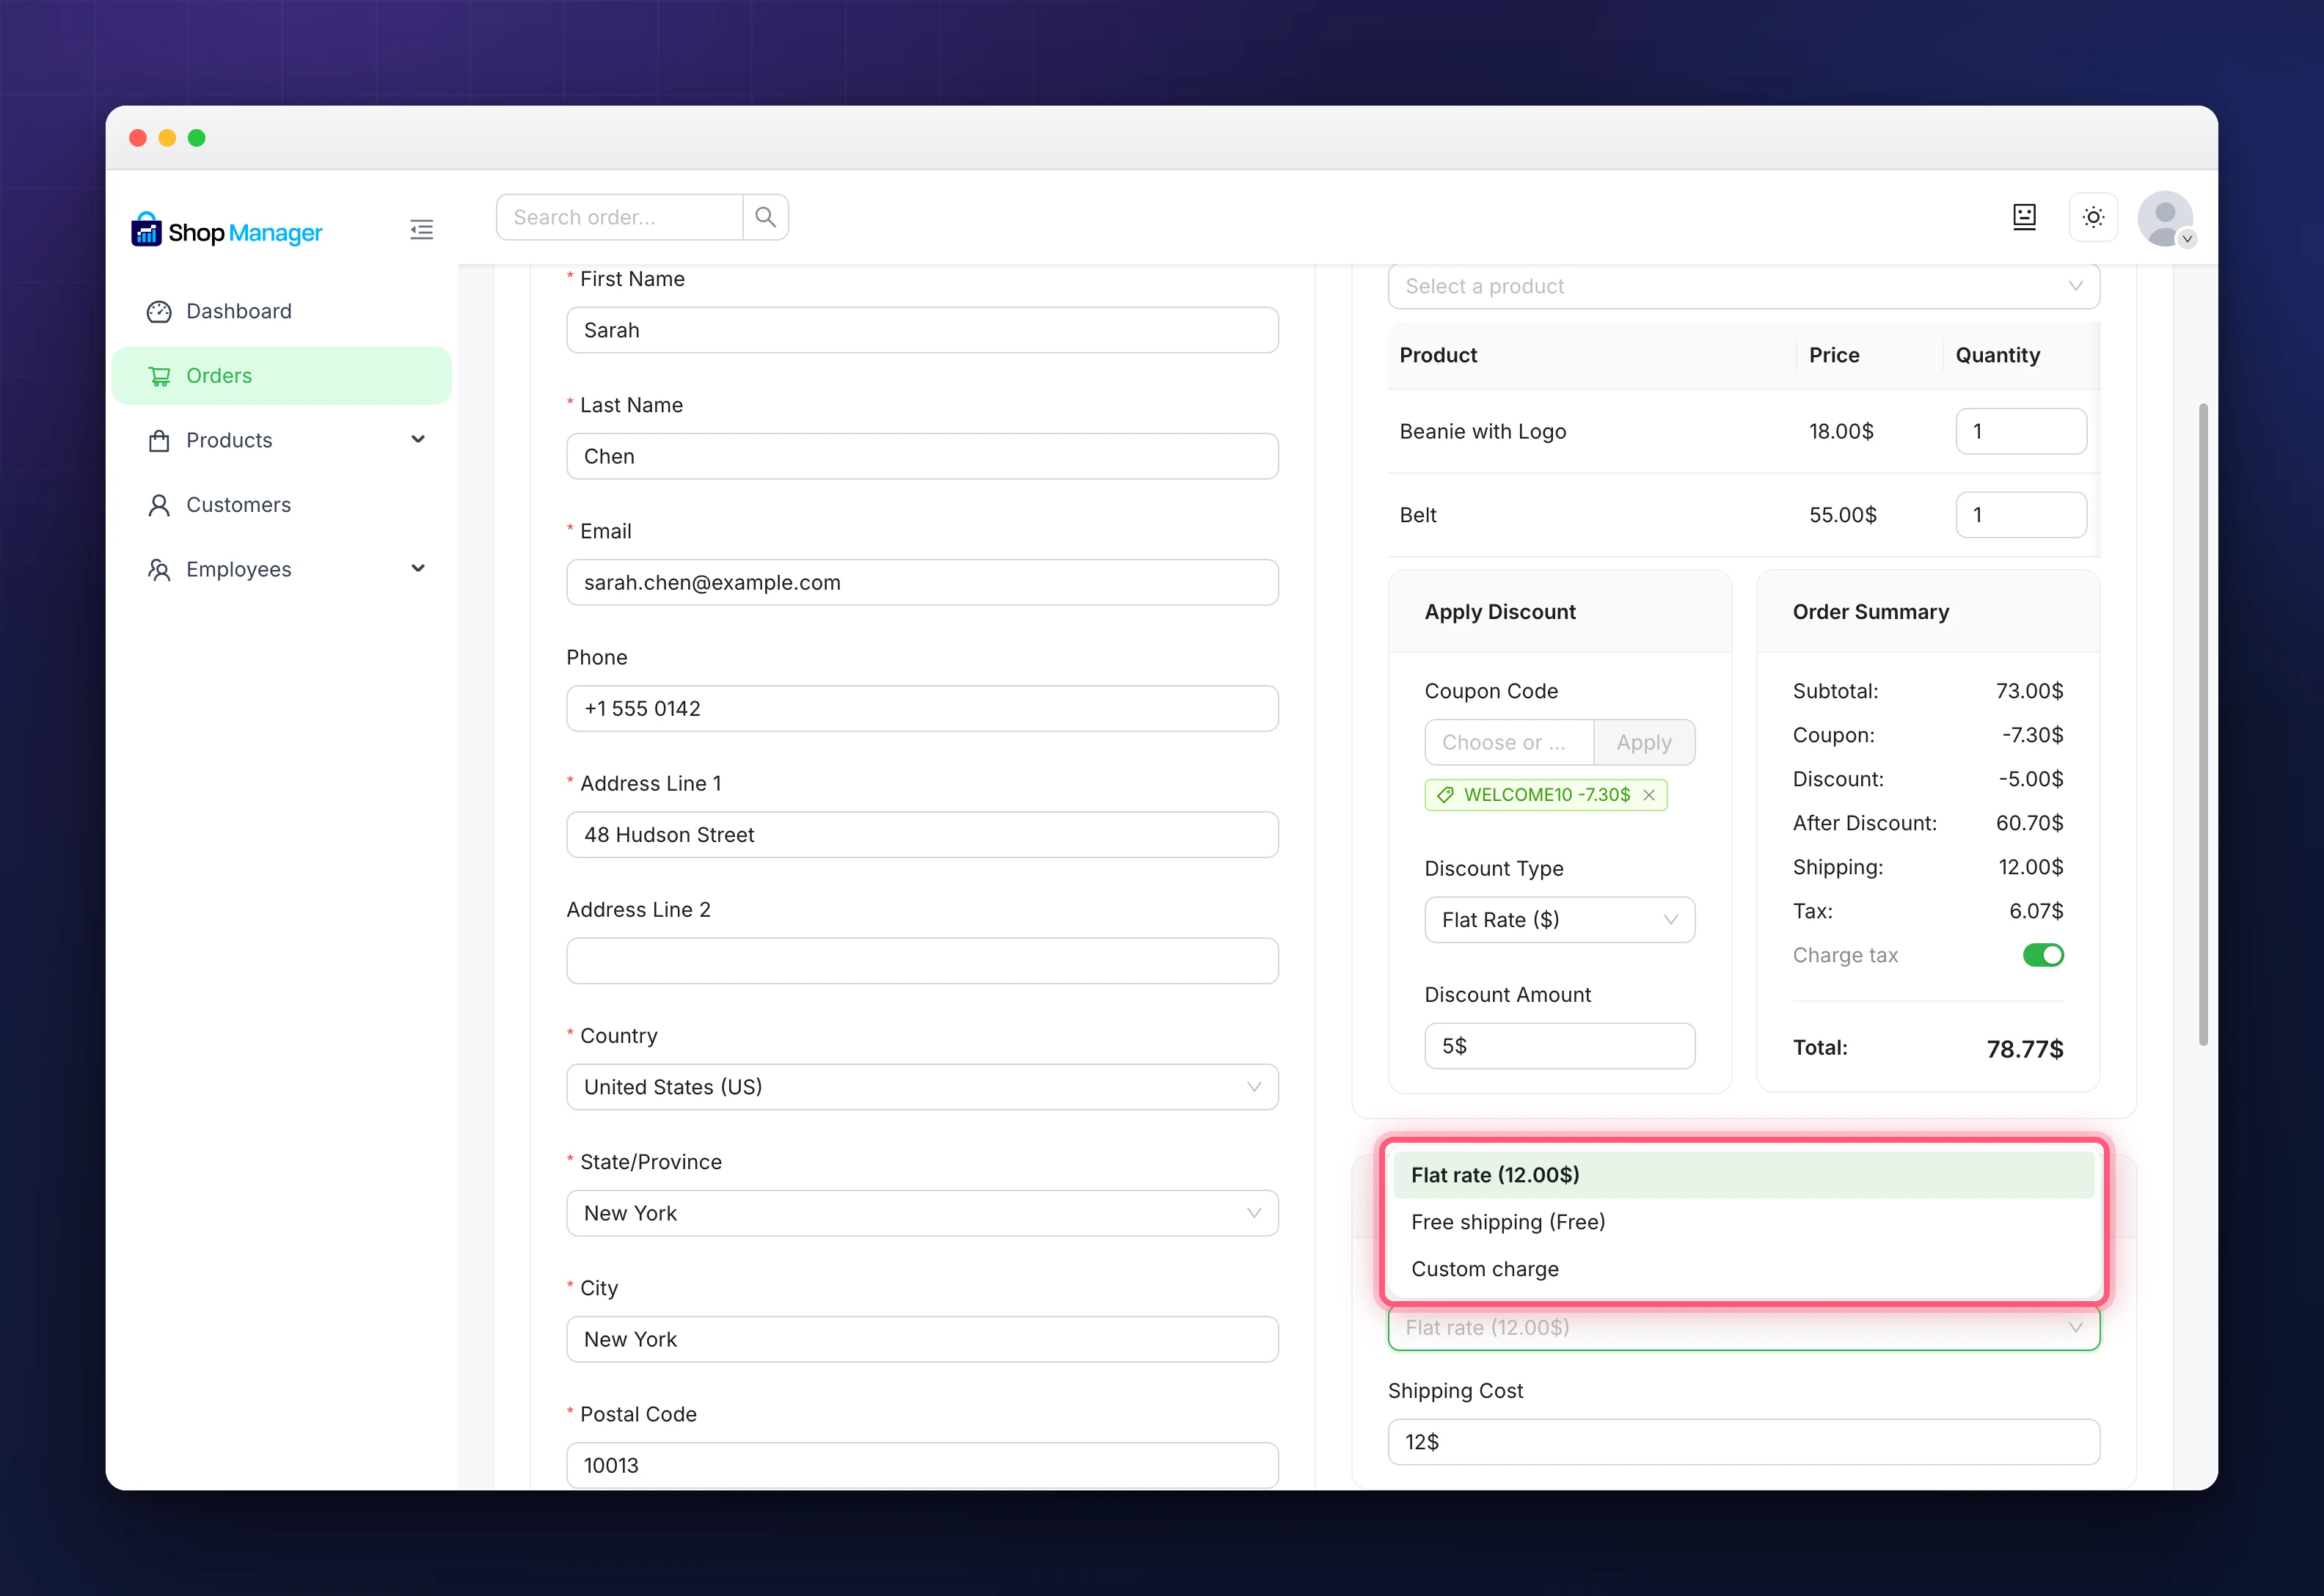Collapse the sidebar menu icon
The image size is (2324, 1596).
pyautogui.click(x=422, y=230)
